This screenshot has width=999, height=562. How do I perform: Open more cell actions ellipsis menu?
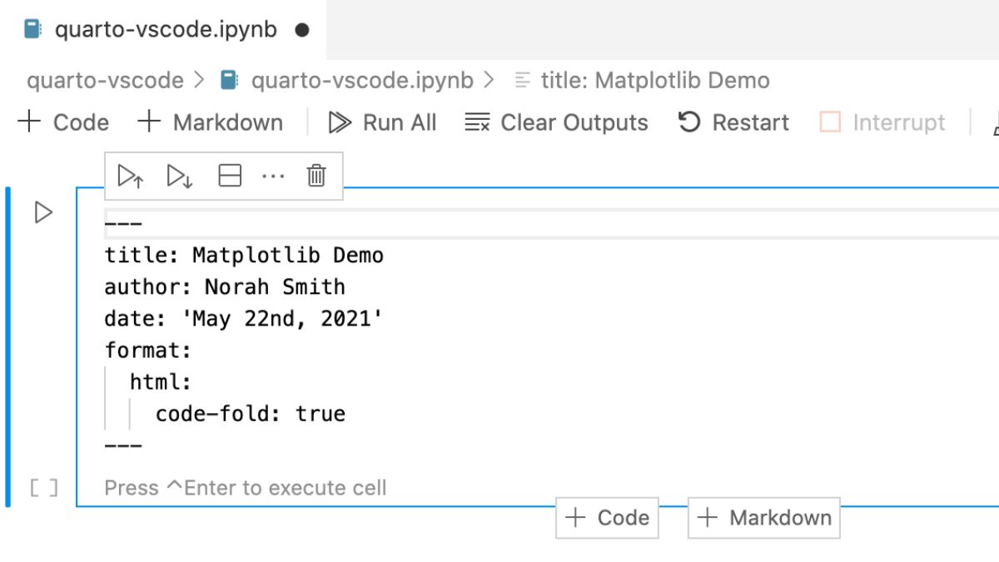(x=273, y=176)
